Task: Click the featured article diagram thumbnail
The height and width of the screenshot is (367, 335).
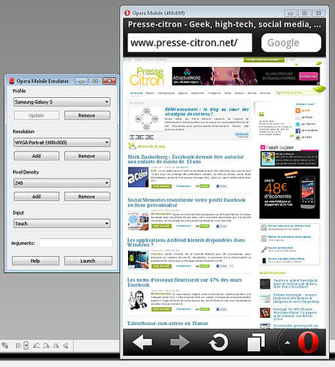Action: pos(147,119)
